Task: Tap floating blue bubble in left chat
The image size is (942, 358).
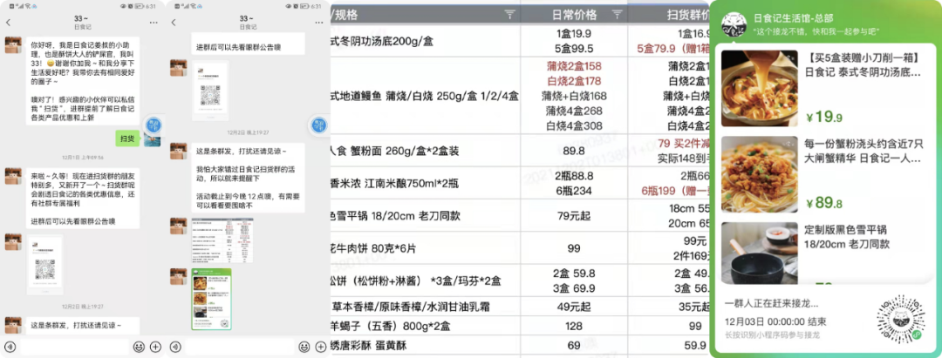Action: [153, 125]
